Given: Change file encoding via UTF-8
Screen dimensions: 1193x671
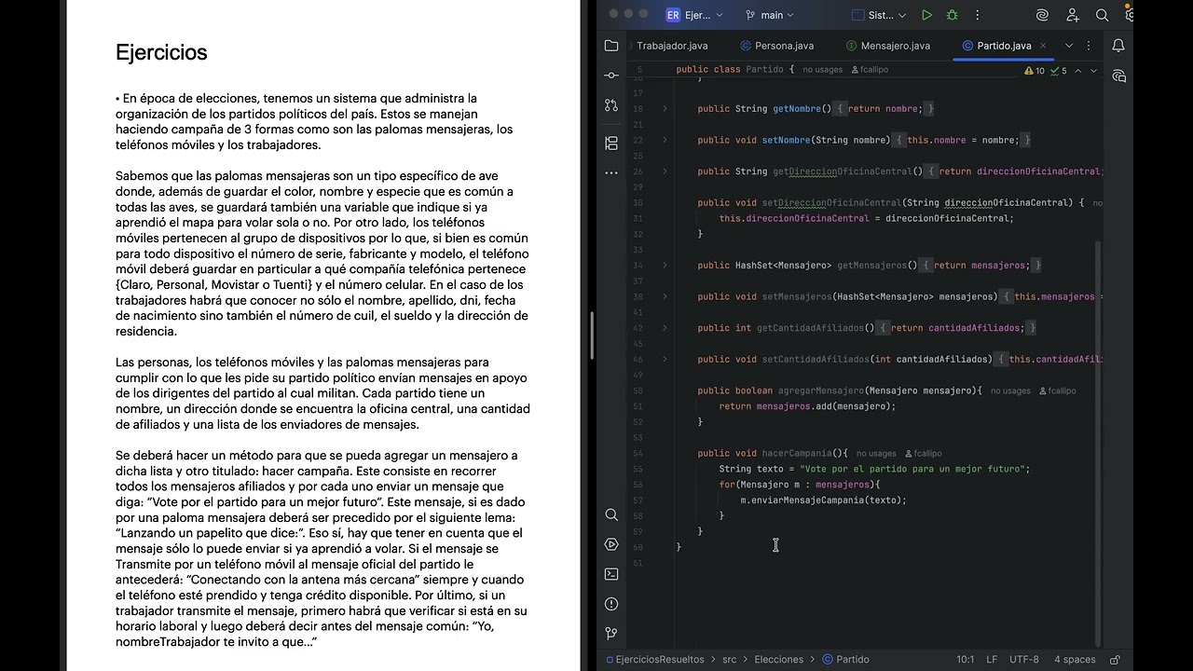Looking at the screenshot, I should (1023, 659).
